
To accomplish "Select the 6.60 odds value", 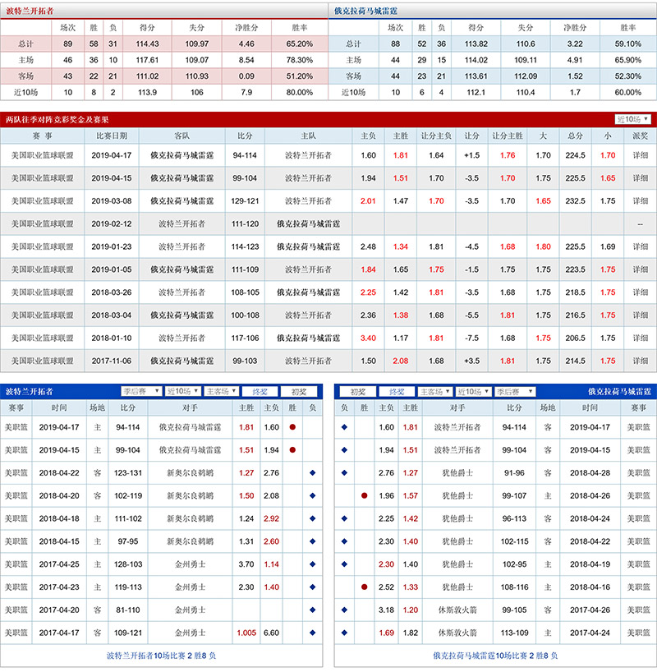I will (x=271, y=633).
